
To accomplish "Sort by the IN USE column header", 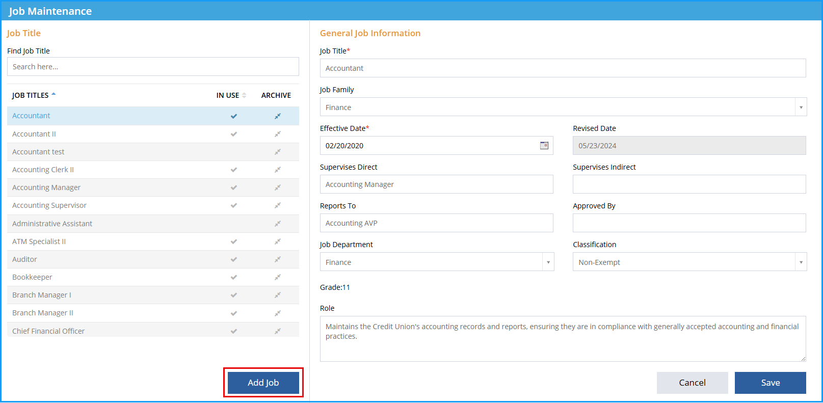I will tap(231, 95).
